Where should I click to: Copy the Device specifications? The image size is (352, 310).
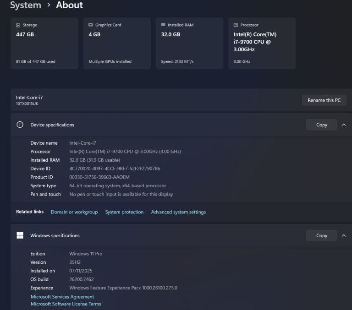pos(321,125)
